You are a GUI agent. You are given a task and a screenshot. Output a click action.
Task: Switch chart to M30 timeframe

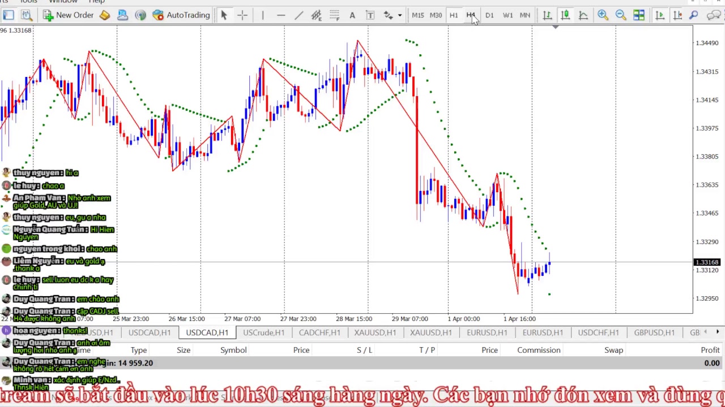(x=436, y=15)
